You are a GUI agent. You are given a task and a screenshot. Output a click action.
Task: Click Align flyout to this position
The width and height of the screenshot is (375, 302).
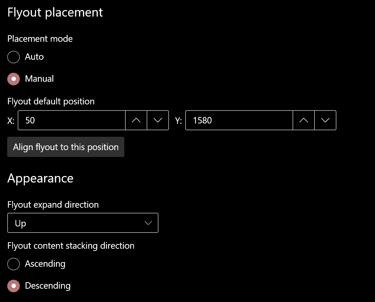click(x=66, y=147)
